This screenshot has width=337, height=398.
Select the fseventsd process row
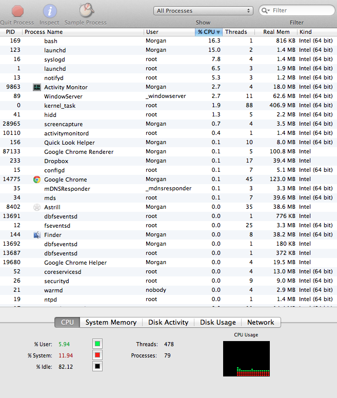[168, 226]
